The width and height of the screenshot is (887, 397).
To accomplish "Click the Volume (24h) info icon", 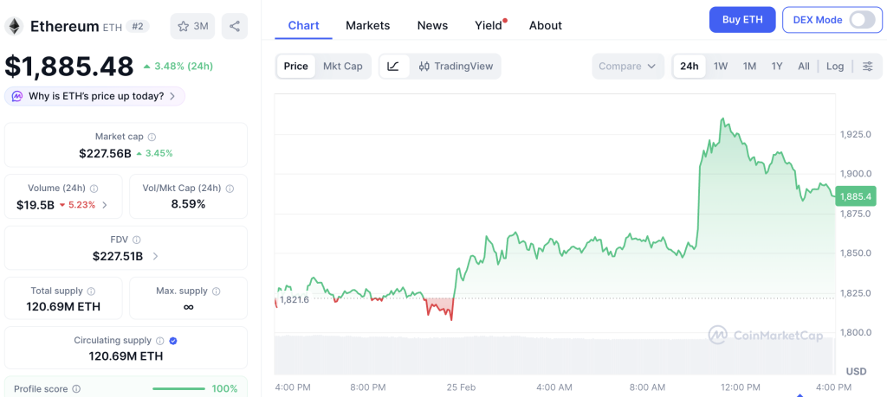I will click(x=94, y=189).
